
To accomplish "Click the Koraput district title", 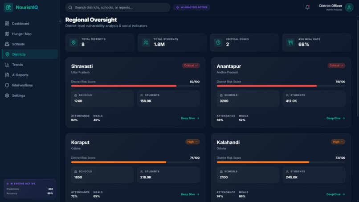I will (x=80, y=142).
